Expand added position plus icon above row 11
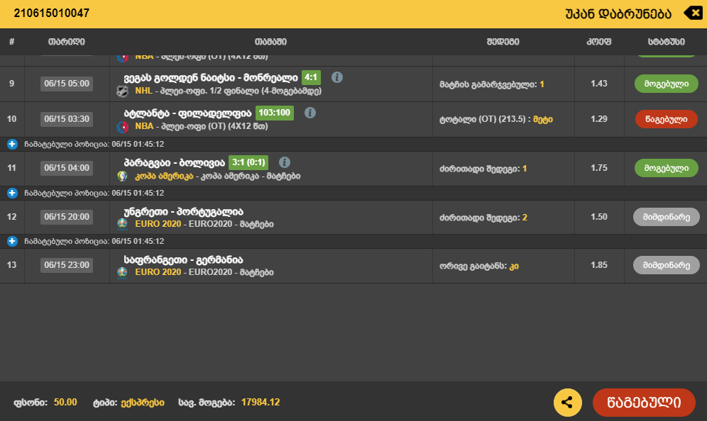 coord(12,144)
